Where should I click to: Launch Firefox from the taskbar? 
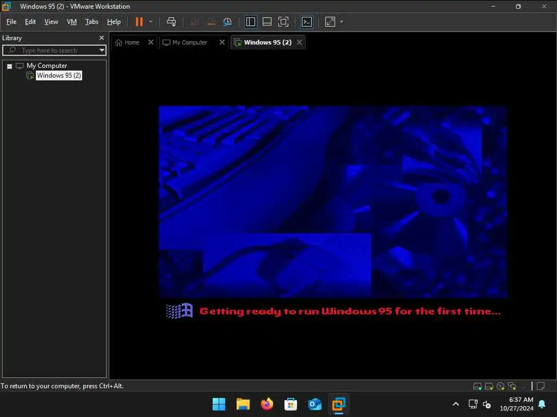click(x=267, y=404)
